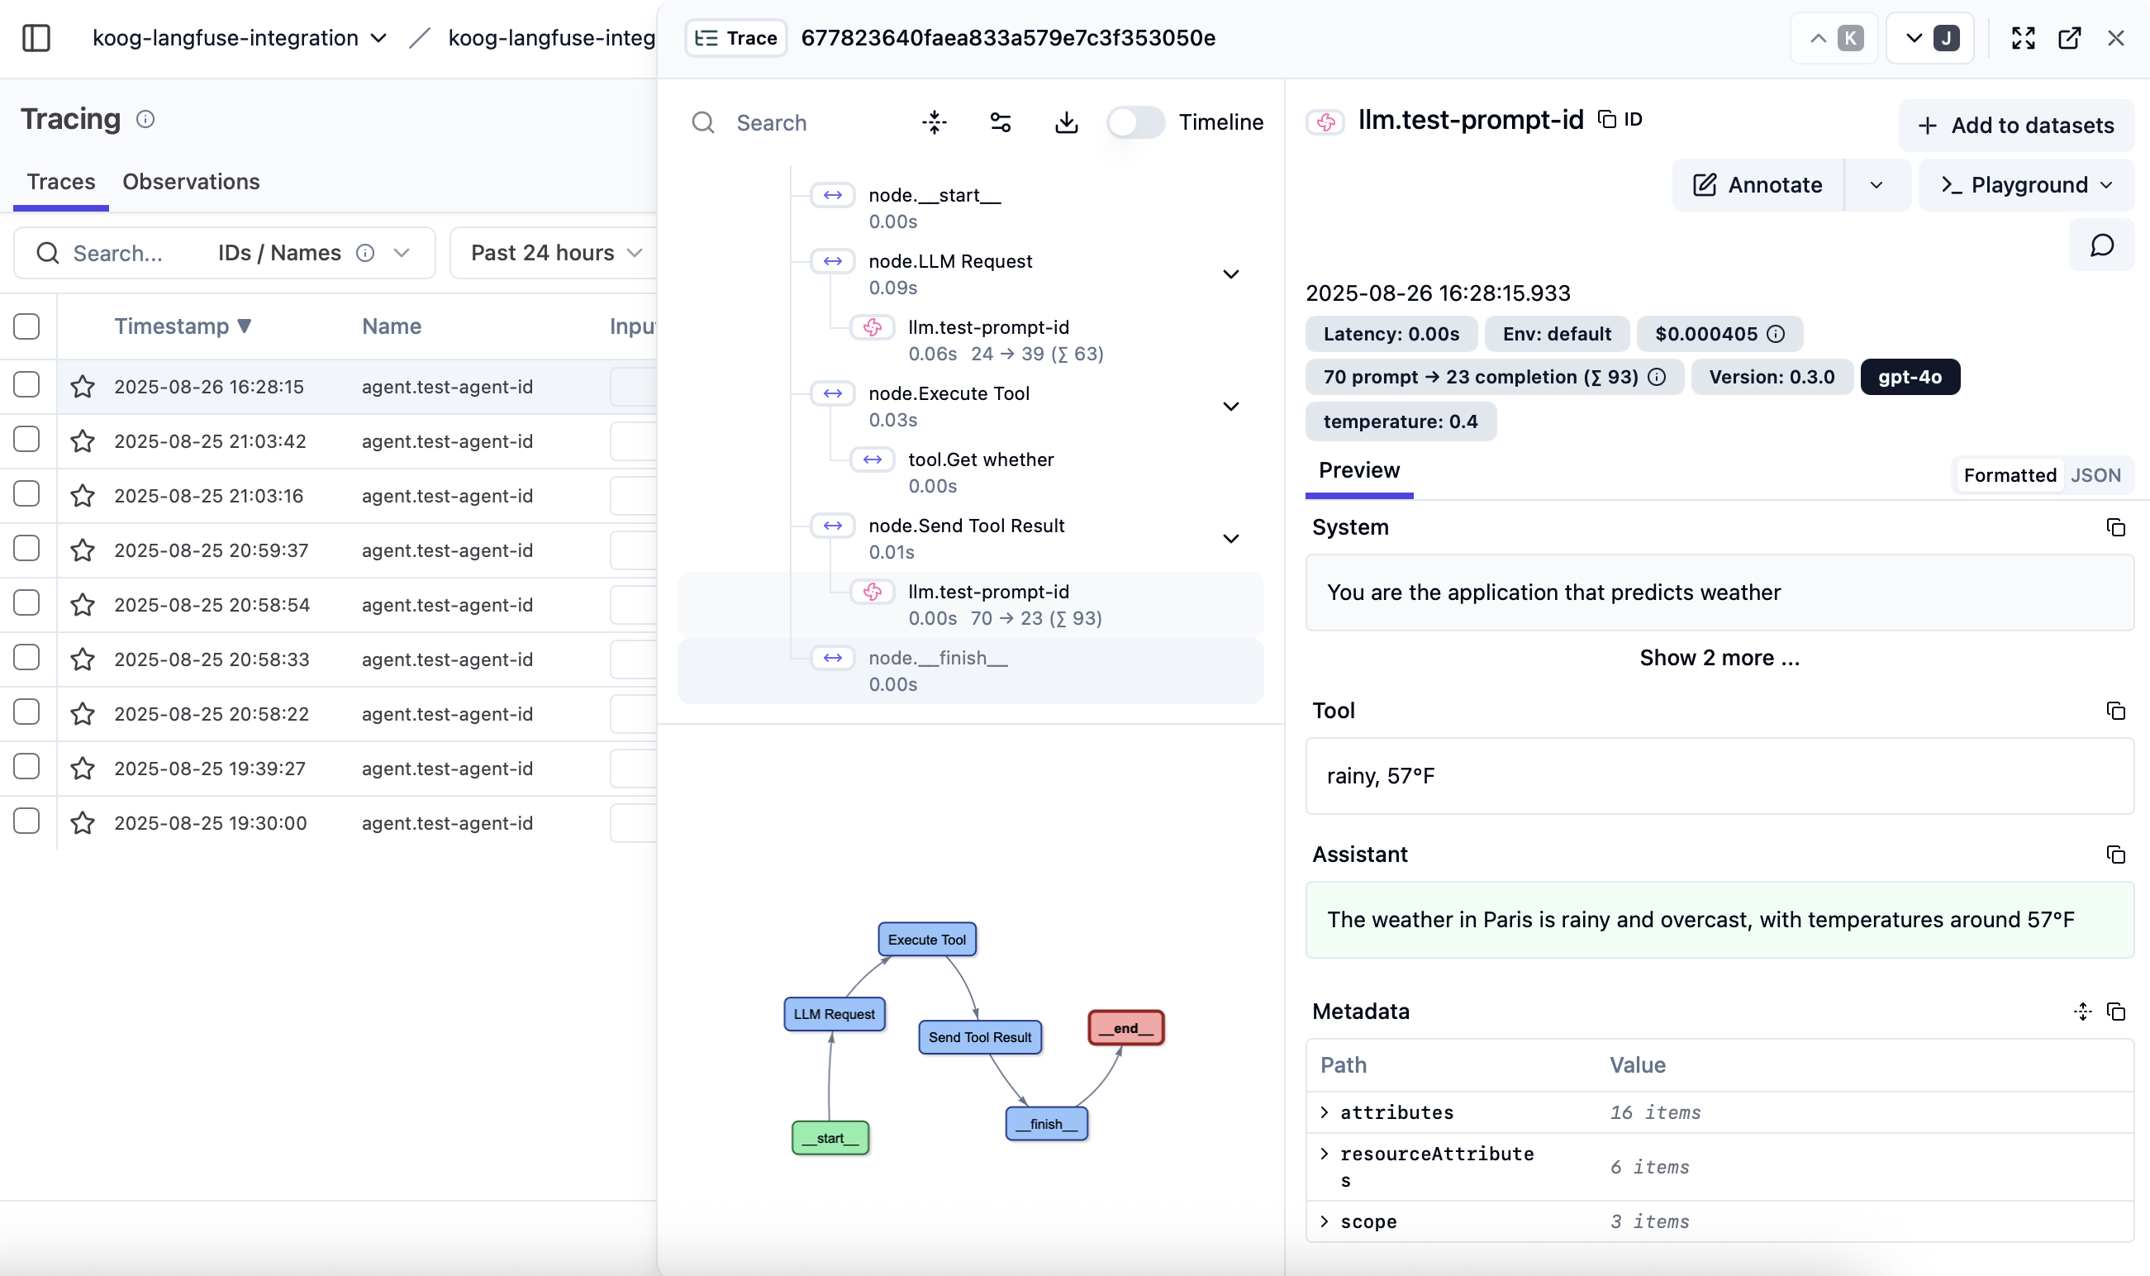
Task: Check the box for trace 2025-08-25 21:03:42
Action: coord(26,439)
